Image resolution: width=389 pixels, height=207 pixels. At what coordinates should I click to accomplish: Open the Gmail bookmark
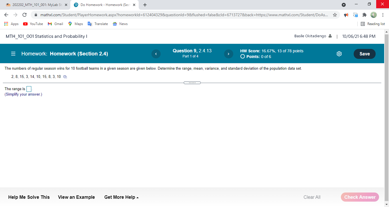[x=56, y=24]
